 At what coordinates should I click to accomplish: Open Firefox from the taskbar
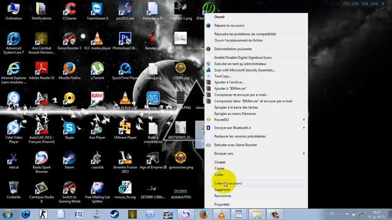(204, 215)
